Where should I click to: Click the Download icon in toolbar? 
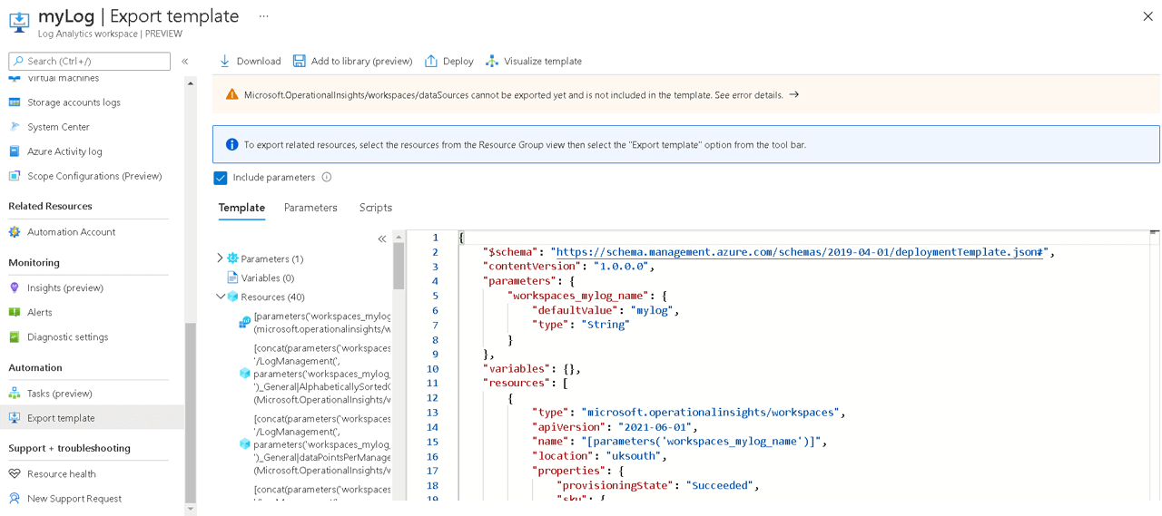click(224, 61)
